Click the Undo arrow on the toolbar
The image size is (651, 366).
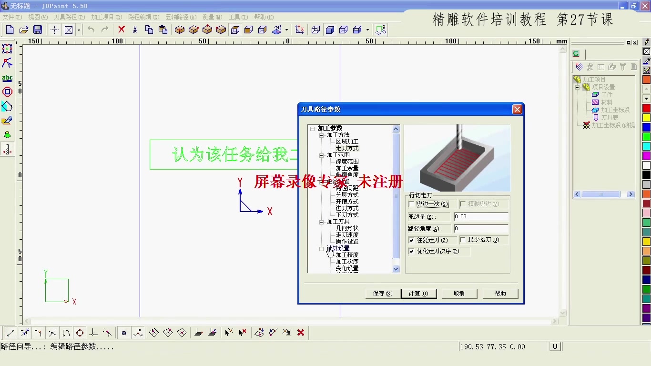91,29
